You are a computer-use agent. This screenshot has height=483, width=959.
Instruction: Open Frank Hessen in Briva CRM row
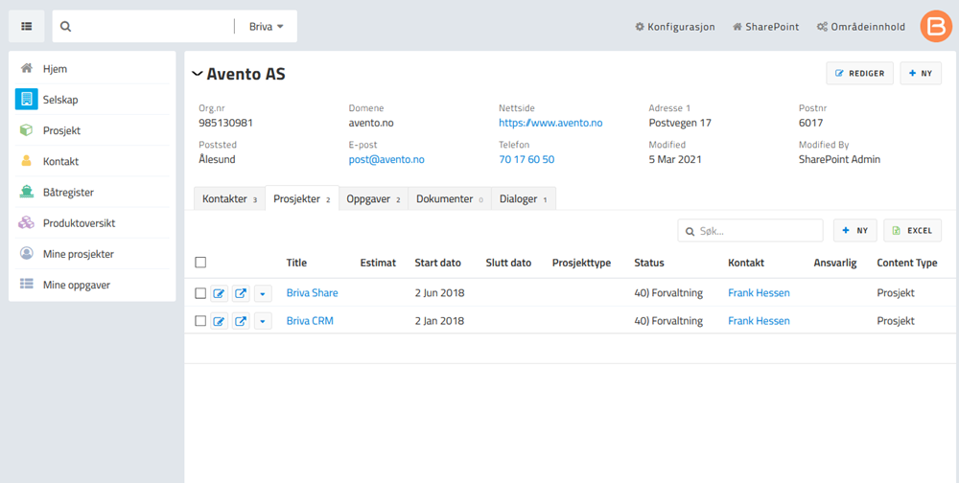point(759,320)
